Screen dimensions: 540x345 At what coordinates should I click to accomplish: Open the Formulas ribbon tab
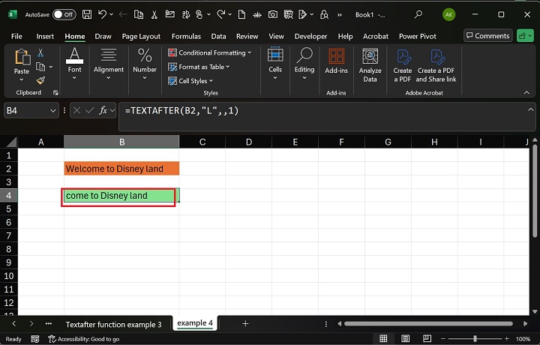tap(186, 36)
